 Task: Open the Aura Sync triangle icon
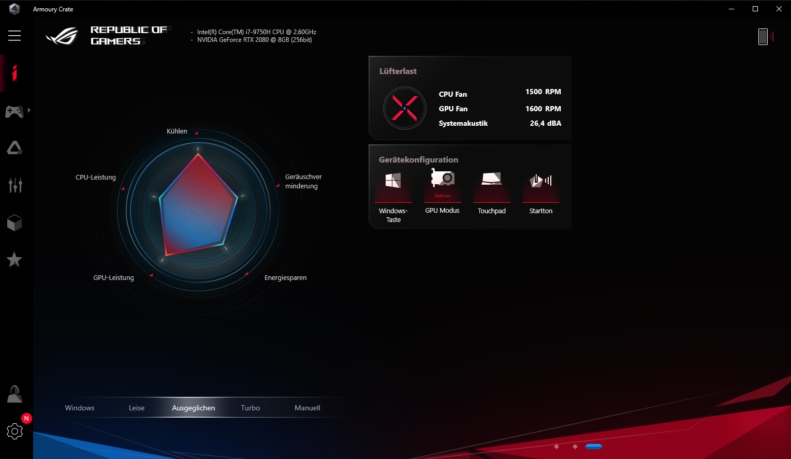coord(14,148)
